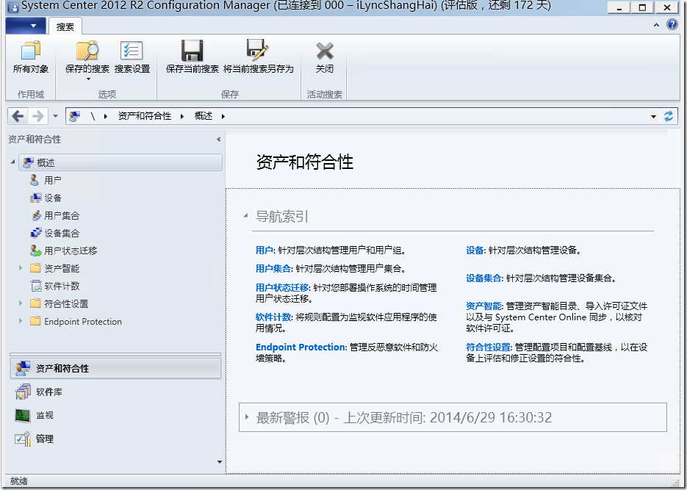Open the 设备集合 link in navigation index
This screenshot has width=687, height=490.
[x=483, y=278]
